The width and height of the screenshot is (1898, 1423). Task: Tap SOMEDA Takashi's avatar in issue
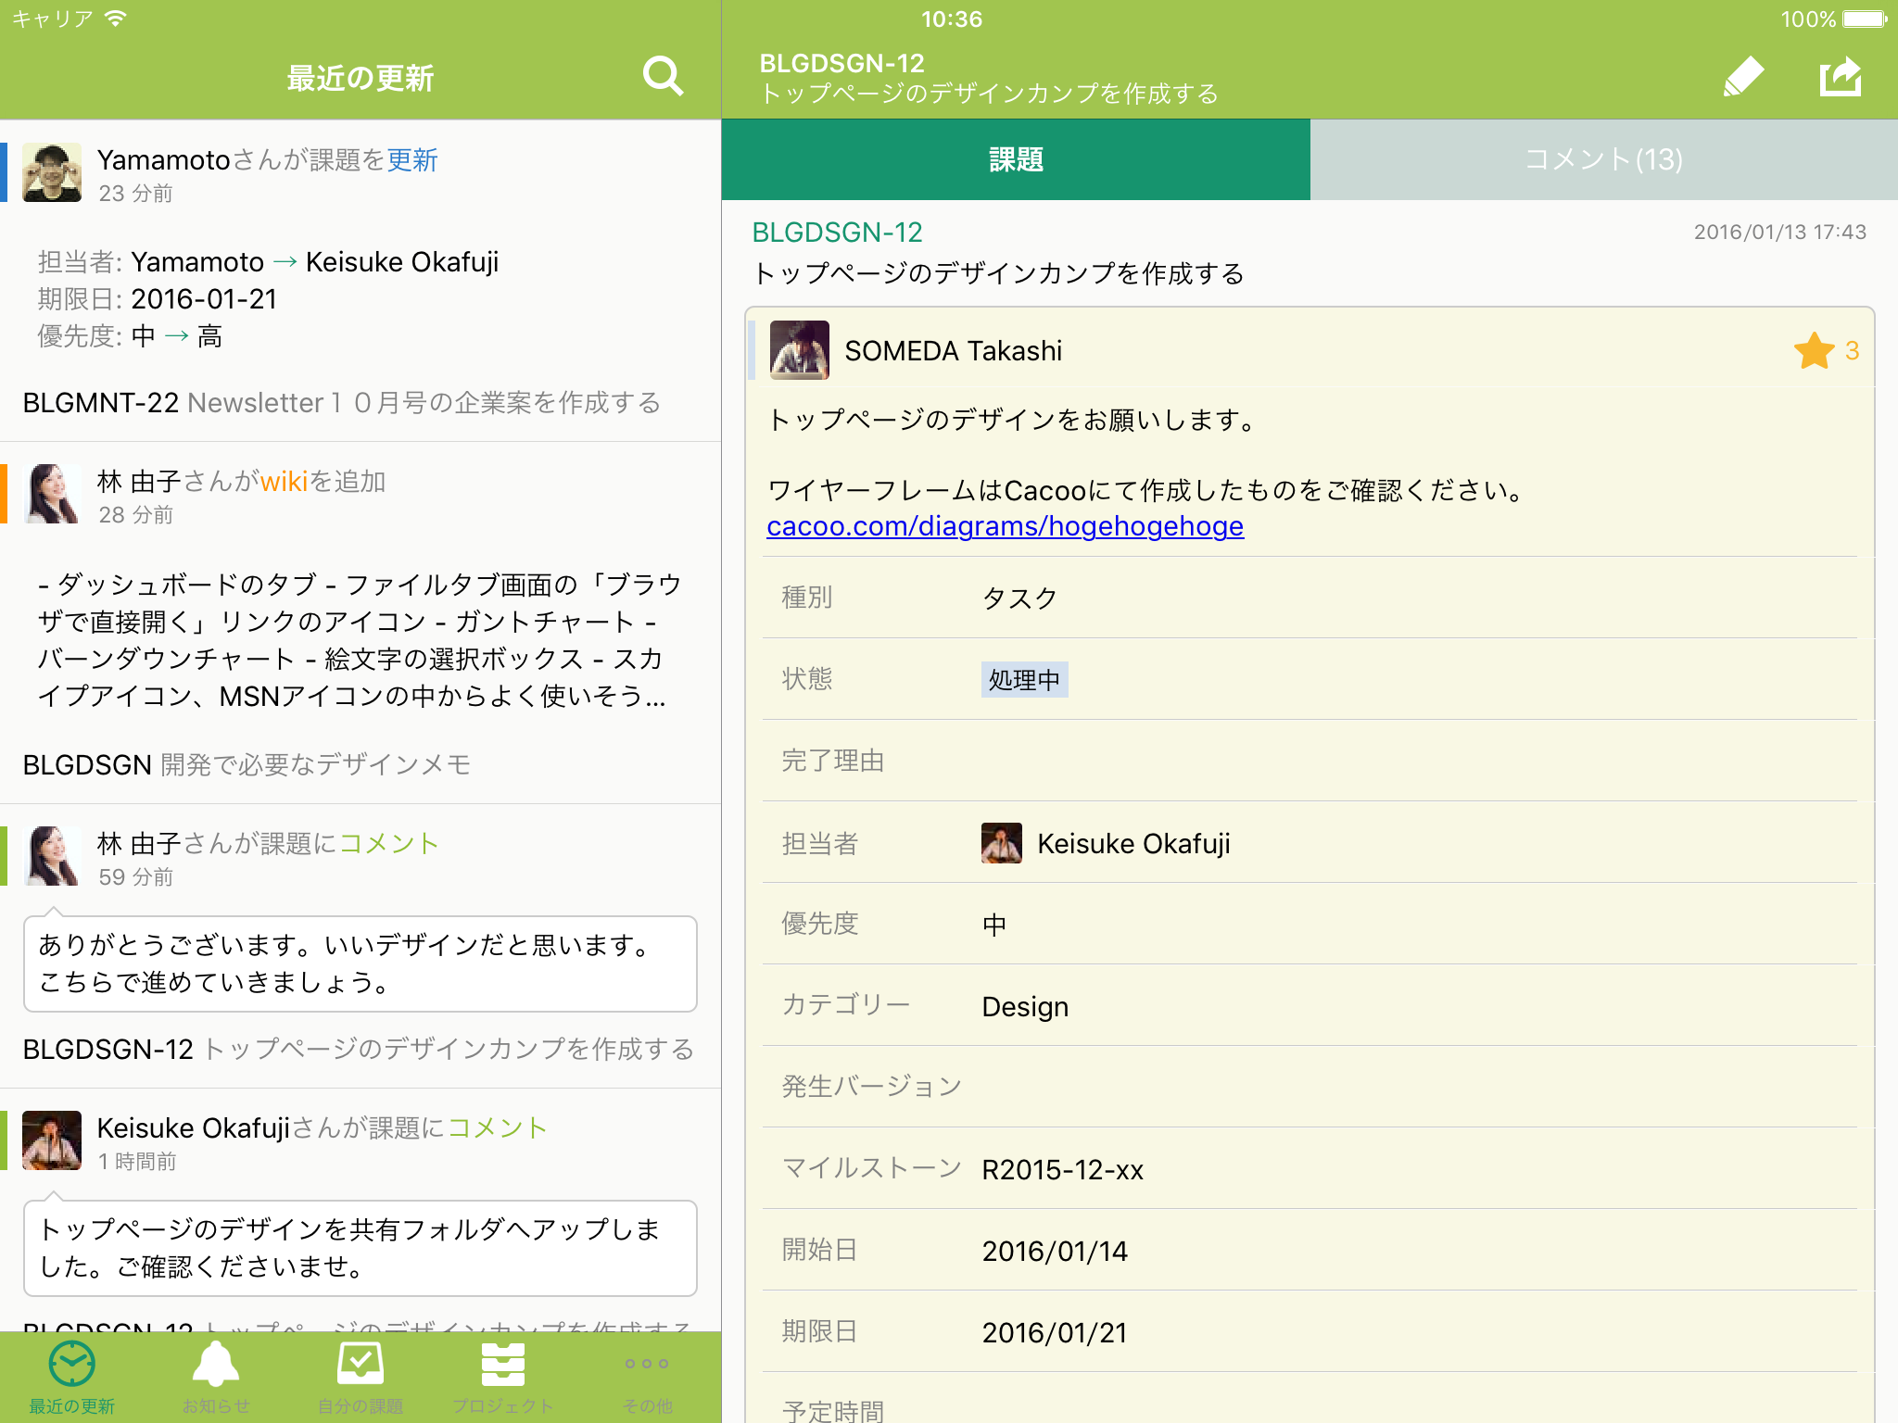click(x=800, y=350)
